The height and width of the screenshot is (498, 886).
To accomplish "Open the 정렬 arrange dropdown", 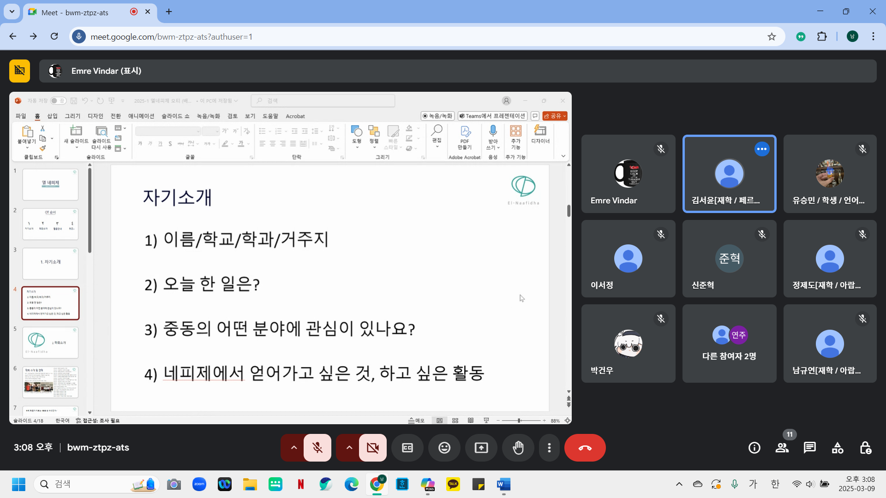I will click(374, 136).
